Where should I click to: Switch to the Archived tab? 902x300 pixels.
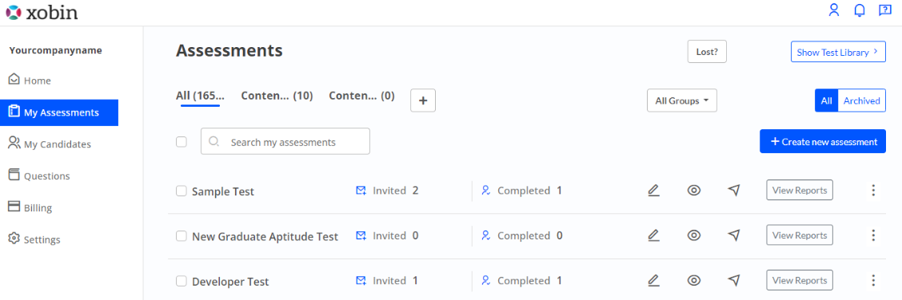pyautogui.click(x=862, y=101)
